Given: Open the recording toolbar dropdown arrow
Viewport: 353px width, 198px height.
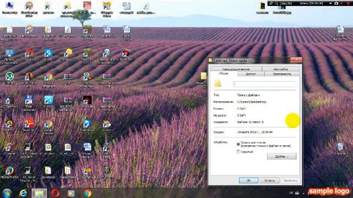Looking at the screenshot, I should point(330,3).
